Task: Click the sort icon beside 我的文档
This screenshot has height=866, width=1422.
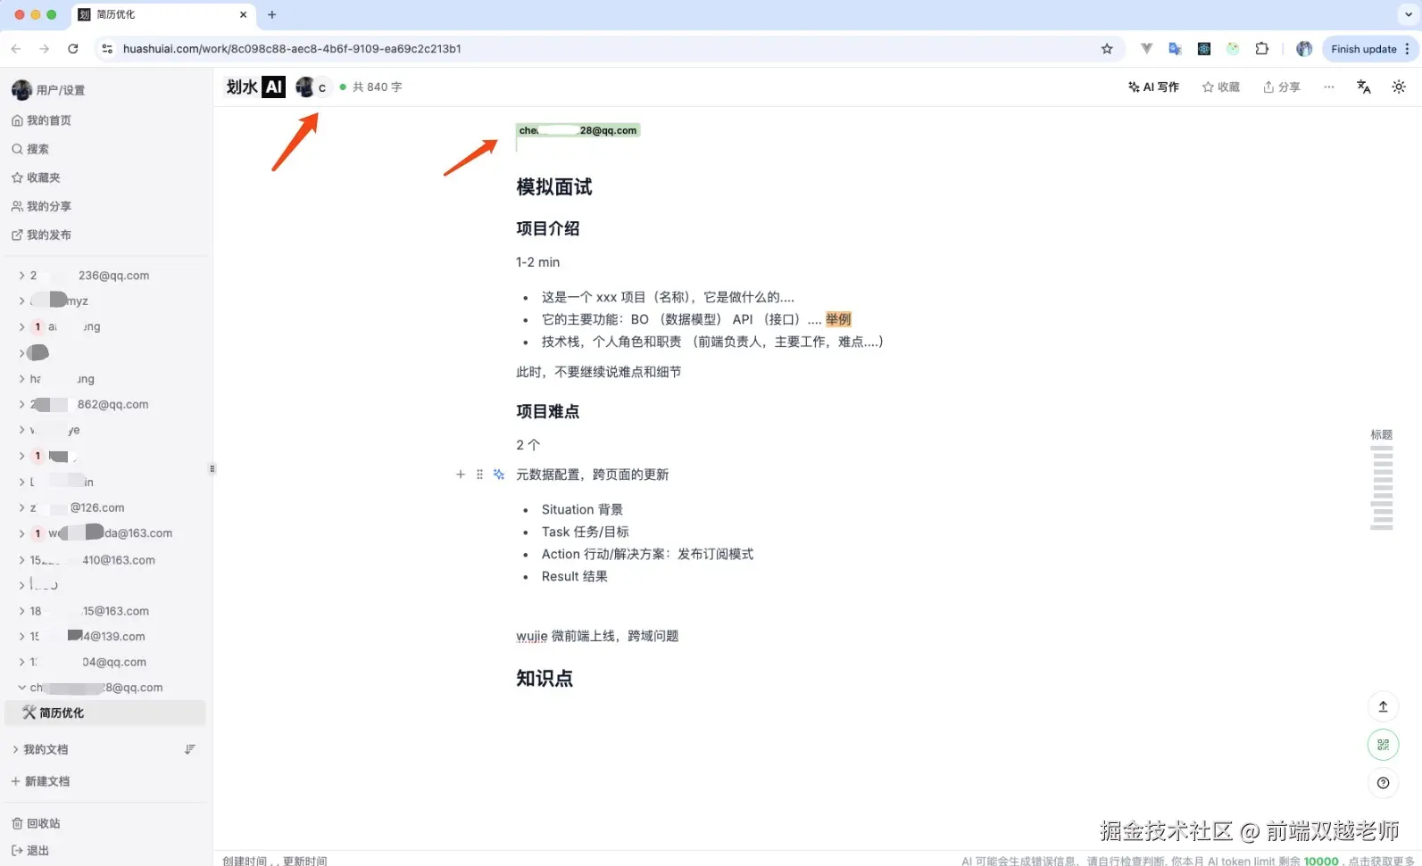Action: (x=189, y=749)
